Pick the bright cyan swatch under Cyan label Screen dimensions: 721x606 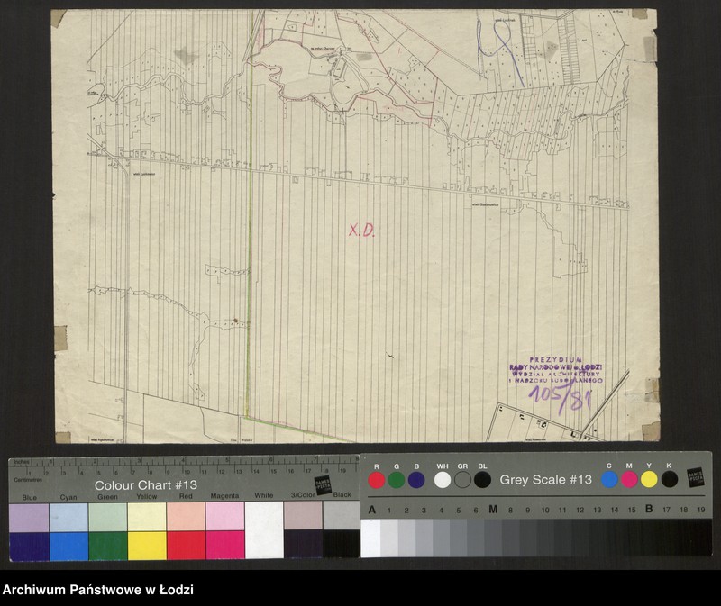point(68,545)
